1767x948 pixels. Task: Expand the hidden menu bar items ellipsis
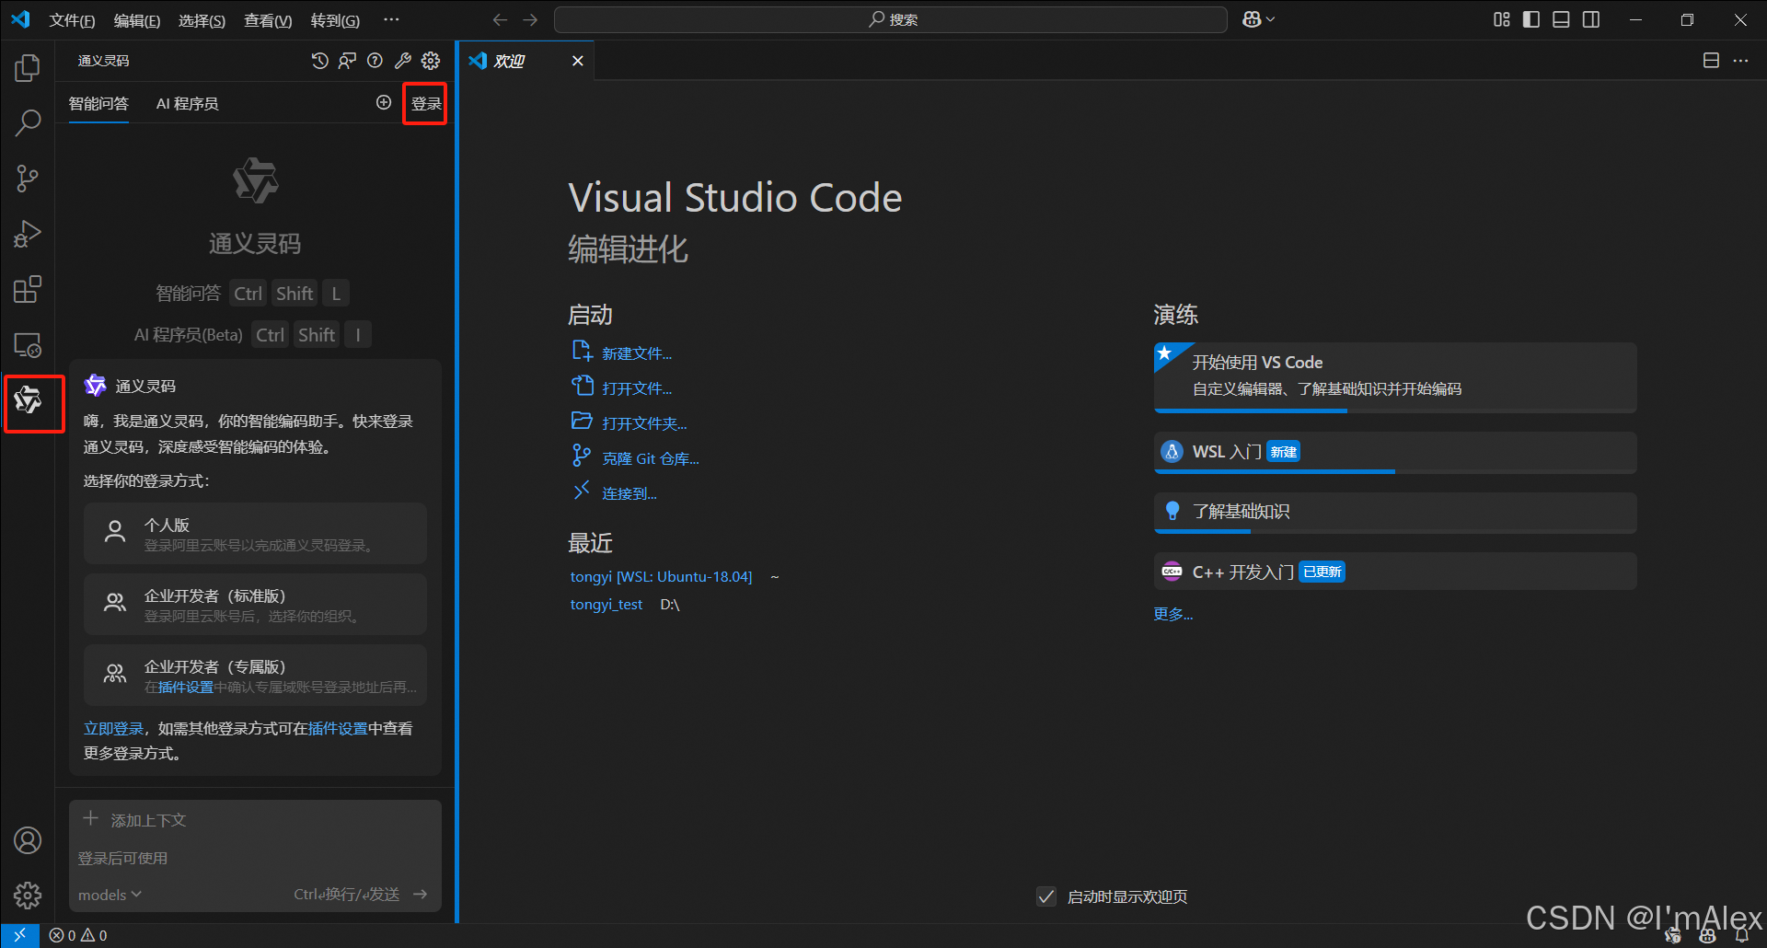pyautogui.click(x=391, y=19)
